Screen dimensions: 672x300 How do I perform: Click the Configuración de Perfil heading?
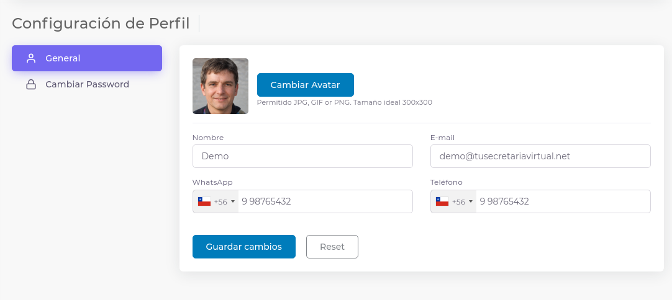[101, 24]
